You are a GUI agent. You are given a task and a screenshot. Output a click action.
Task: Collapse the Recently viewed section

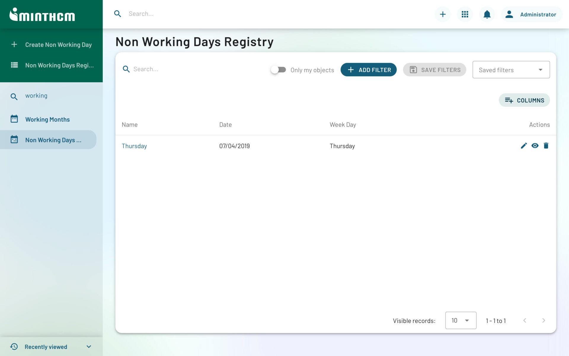coord(88,346)
